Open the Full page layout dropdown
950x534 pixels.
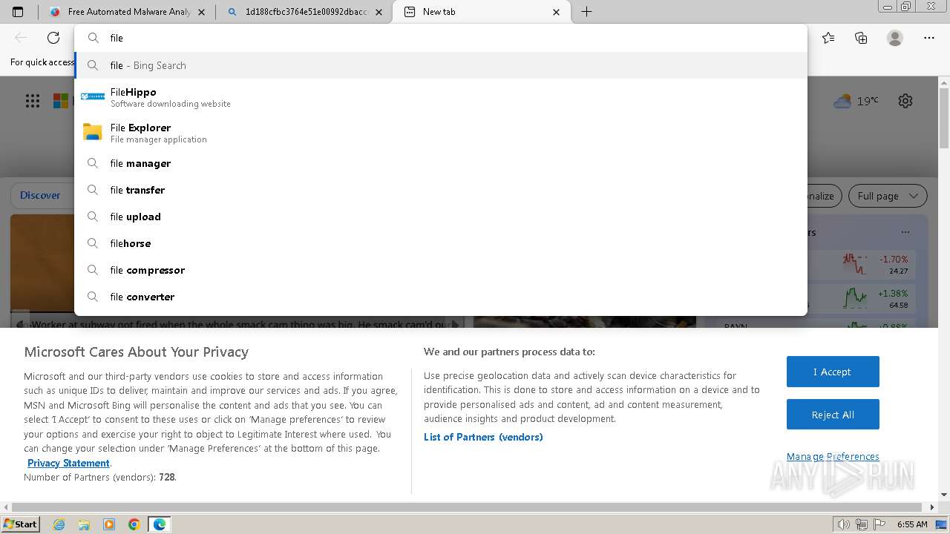[x=888, y=196]
